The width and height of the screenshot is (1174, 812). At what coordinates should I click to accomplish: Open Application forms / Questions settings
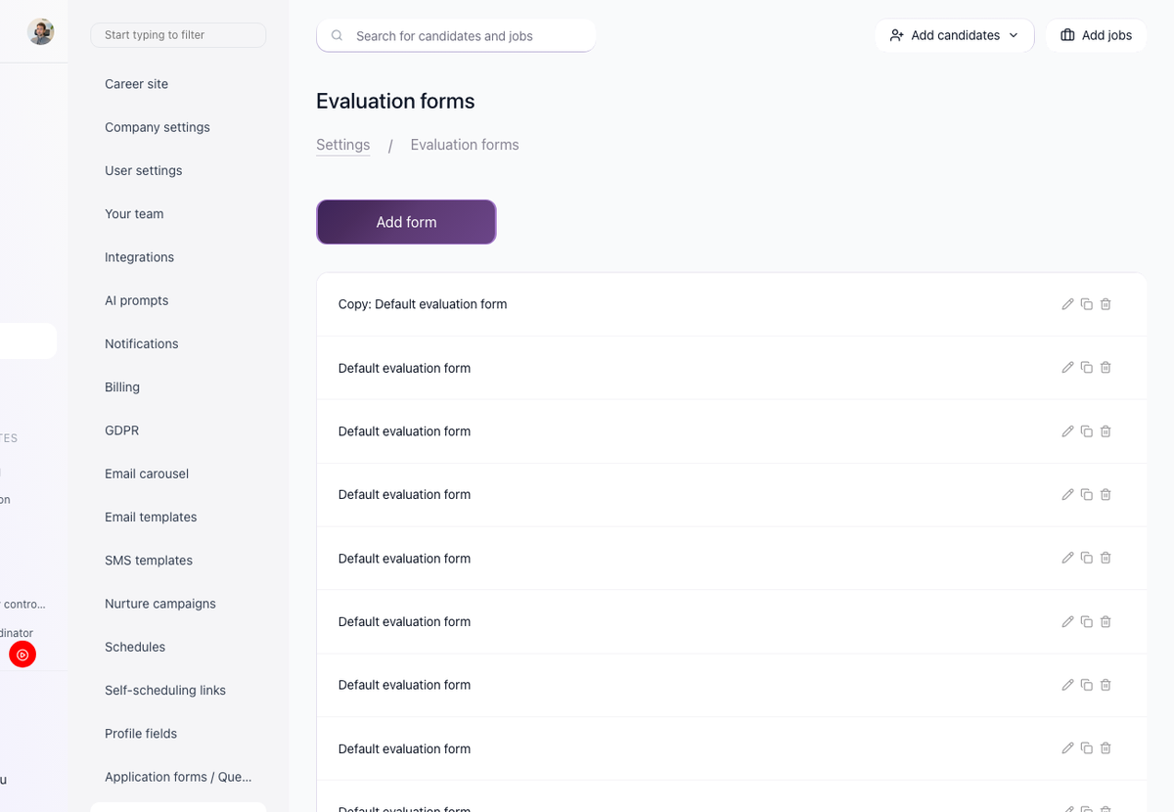[178, 777]
